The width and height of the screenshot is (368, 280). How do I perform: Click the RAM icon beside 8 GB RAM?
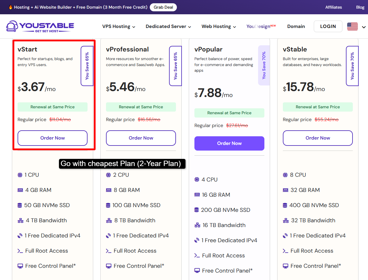pyautogui.click(x=109, y=190)
